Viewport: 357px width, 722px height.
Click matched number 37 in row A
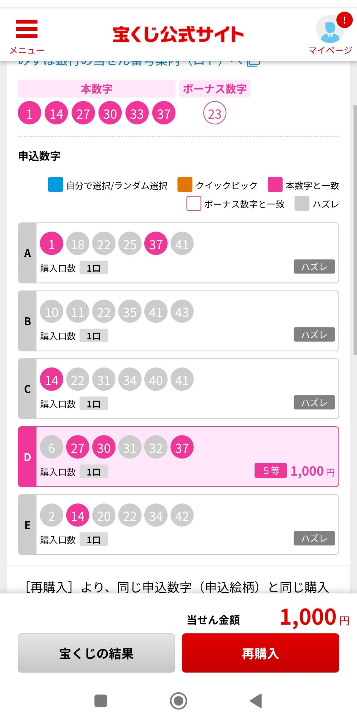156,244
